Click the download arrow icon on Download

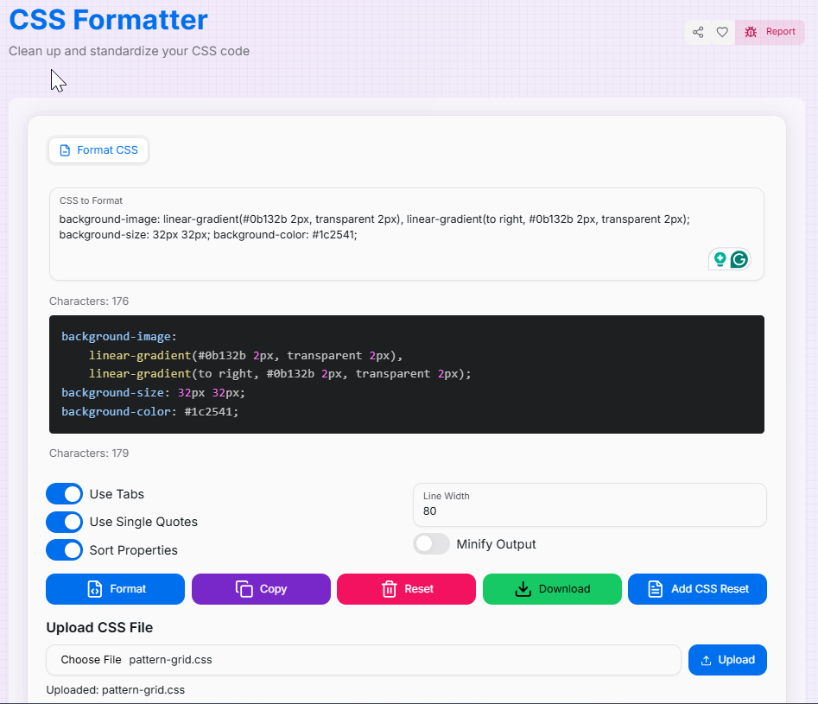(x=523, y=588)
